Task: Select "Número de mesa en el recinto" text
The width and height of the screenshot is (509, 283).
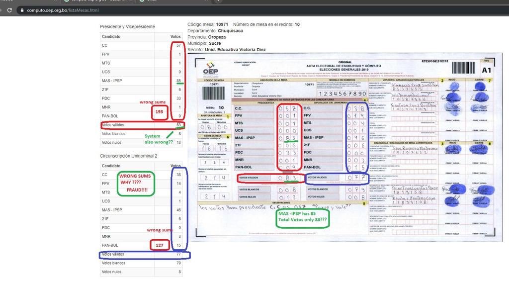Action: click(263, 24)
